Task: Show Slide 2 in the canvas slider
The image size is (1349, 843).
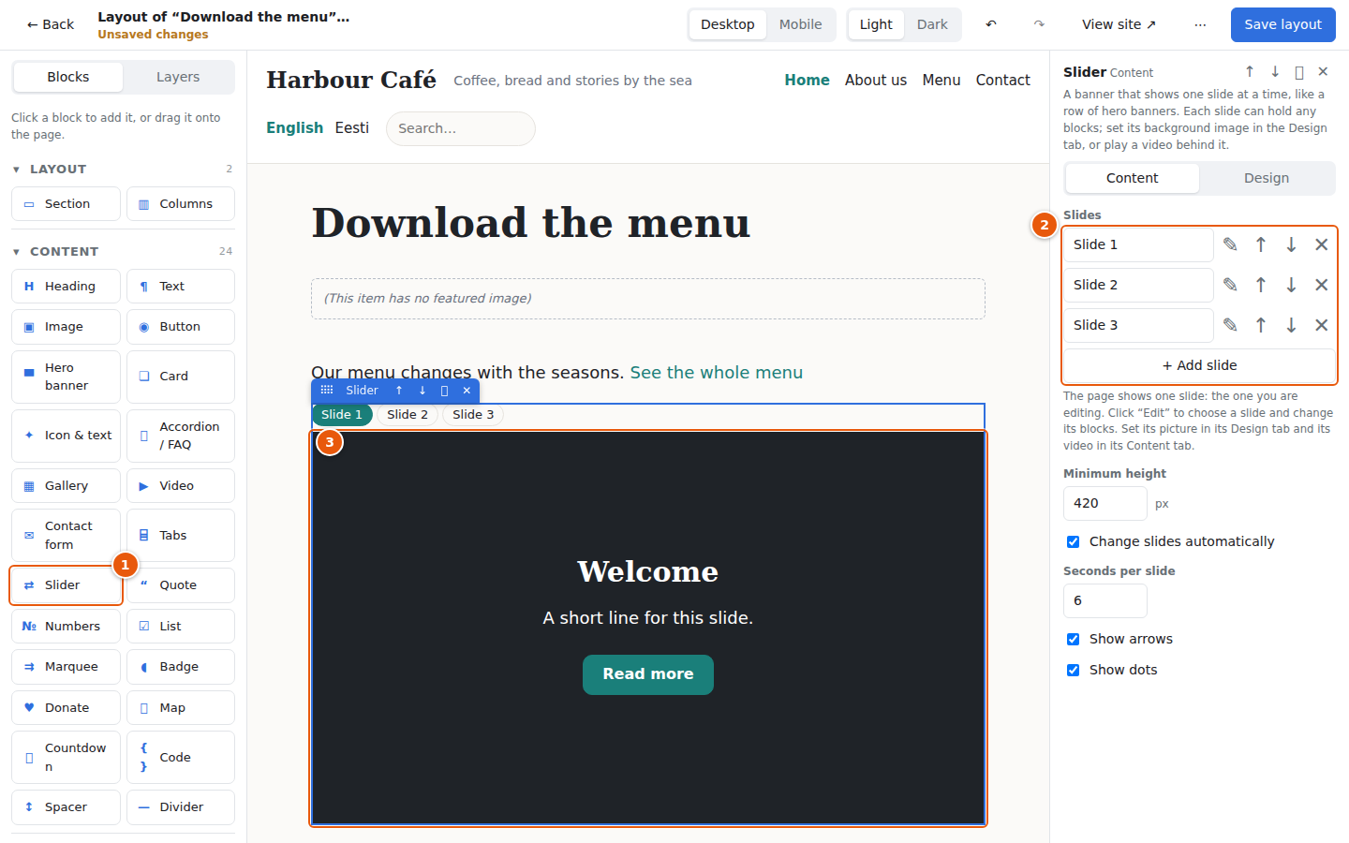Action: pyautogui.click(x=408, y=415)
